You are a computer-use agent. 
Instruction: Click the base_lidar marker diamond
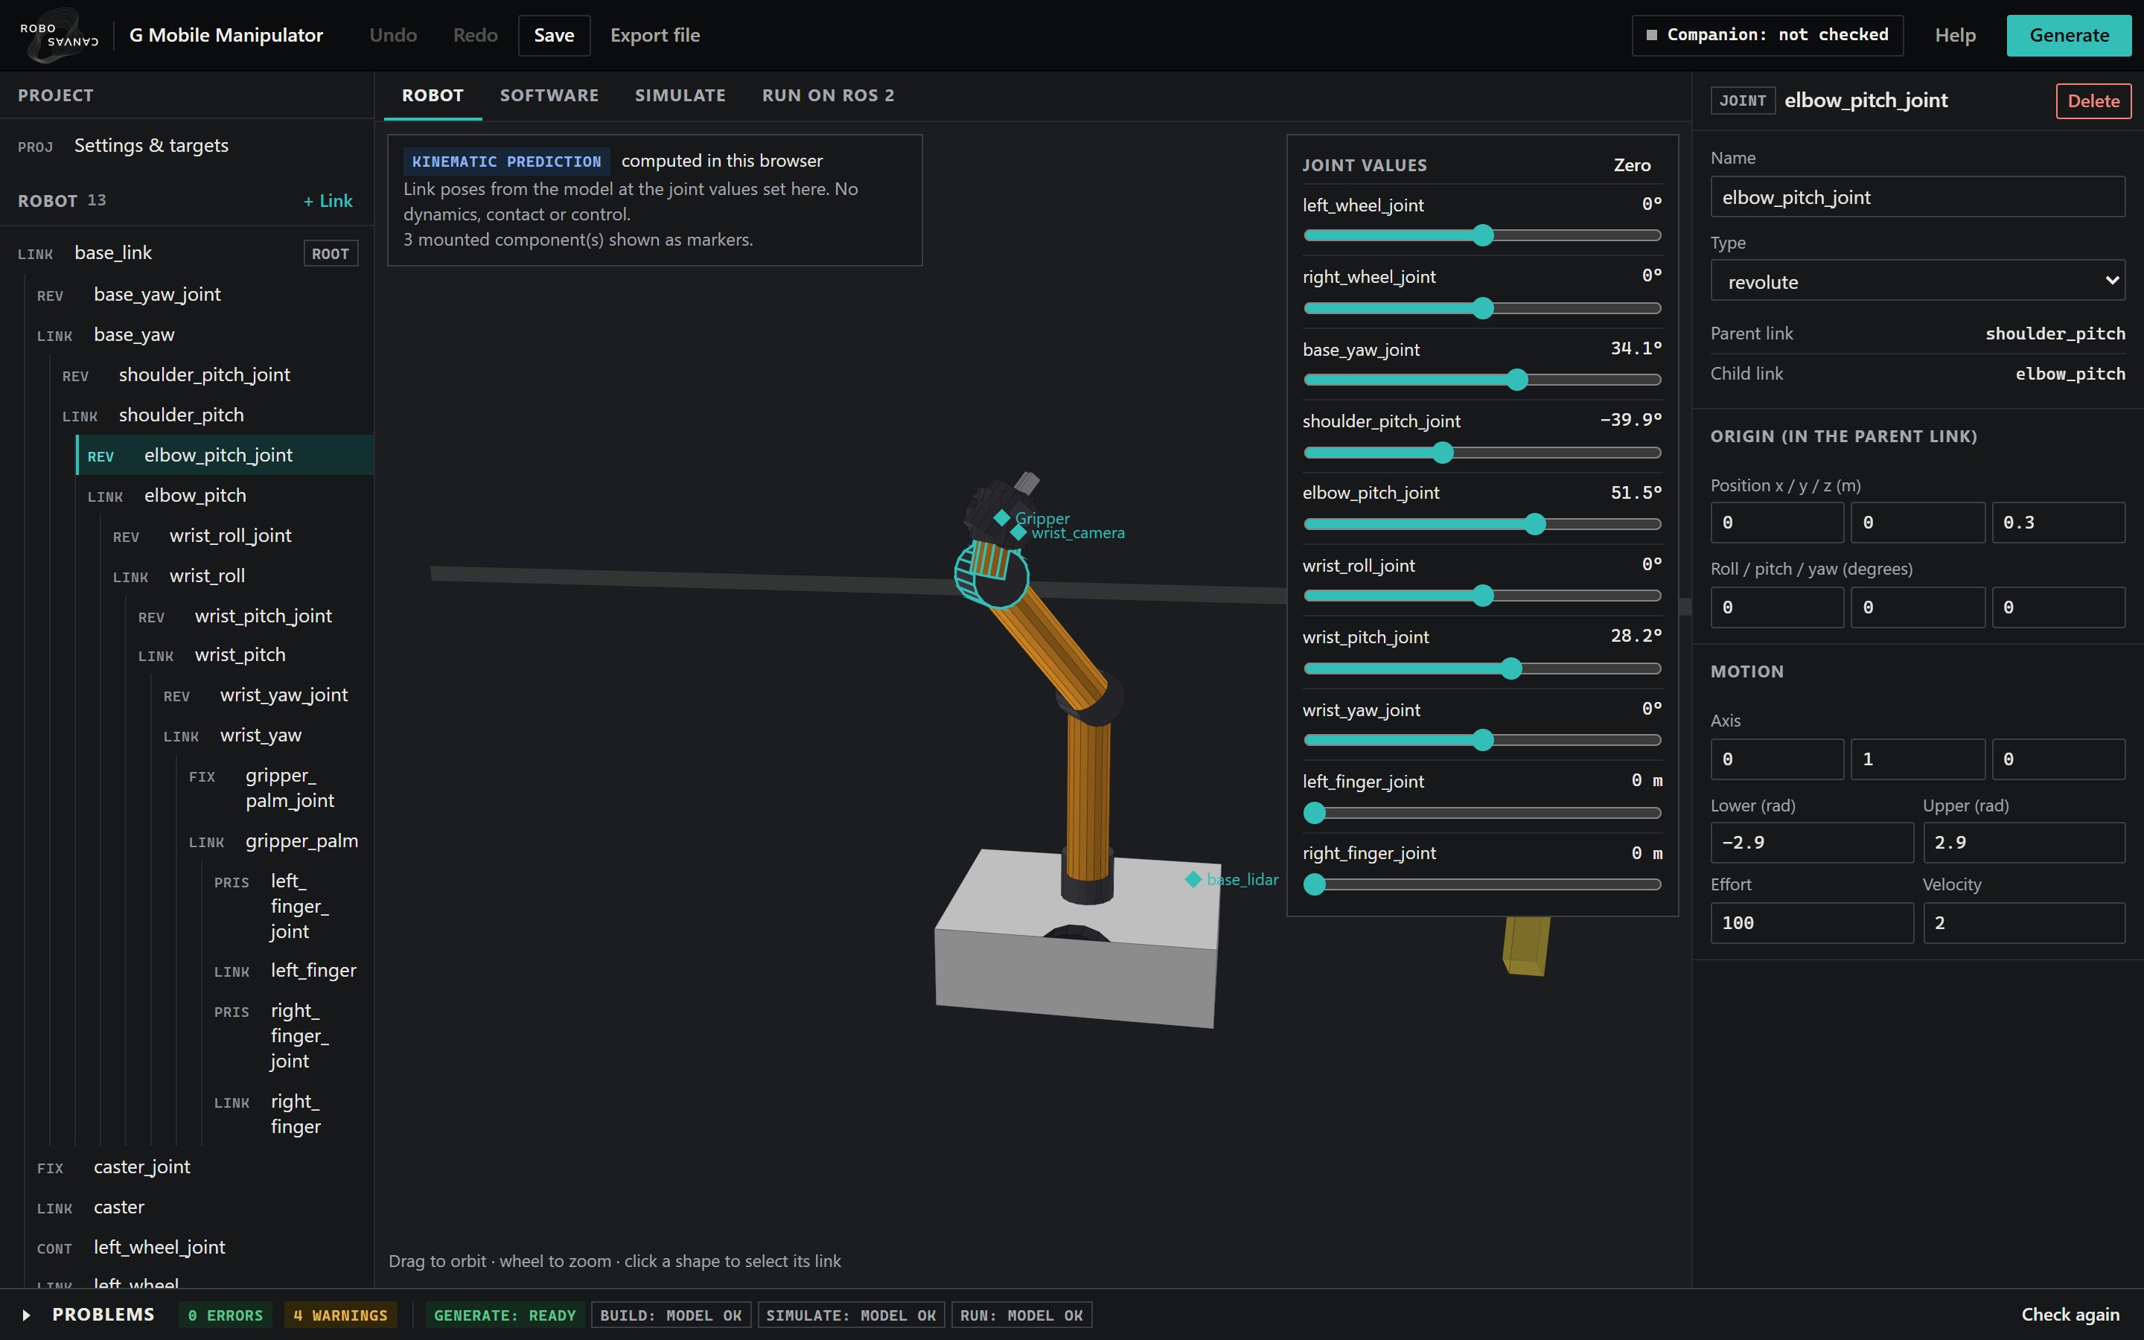[1193, 879]
